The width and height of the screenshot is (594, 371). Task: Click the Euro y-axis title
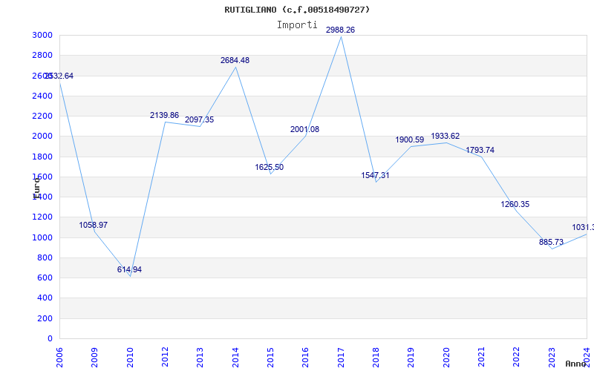[x=36, y=188]
